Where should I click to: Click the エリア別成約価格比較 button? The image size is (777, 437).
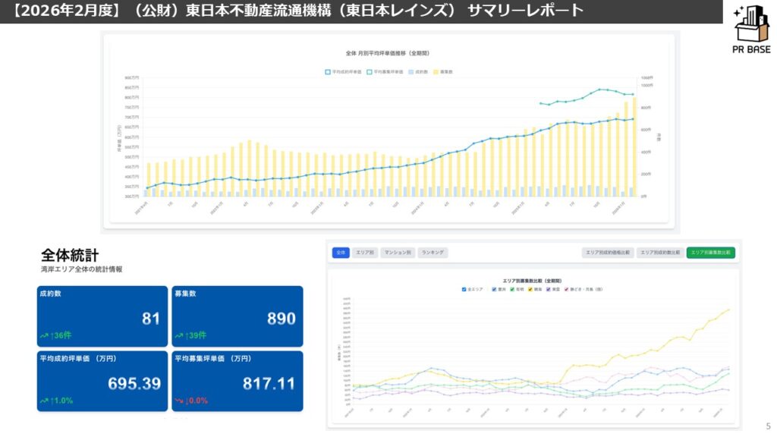pyautogui.click(x=606, y=253)
